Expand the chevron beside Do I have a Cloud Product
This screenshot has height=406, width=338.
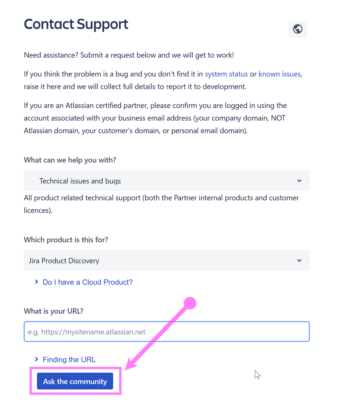(x=37, y=282)
